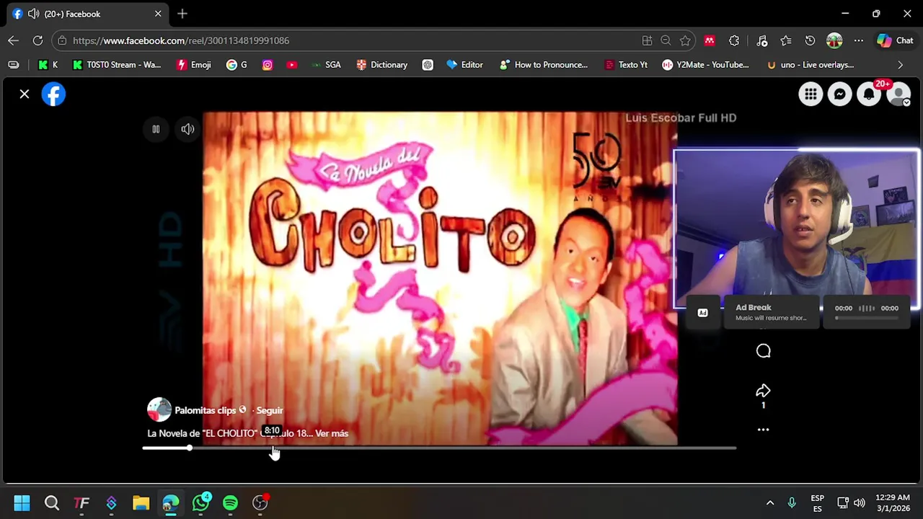Follow the page via Seguir
Screen dimensions: 923x519
(x=270, y=410)
